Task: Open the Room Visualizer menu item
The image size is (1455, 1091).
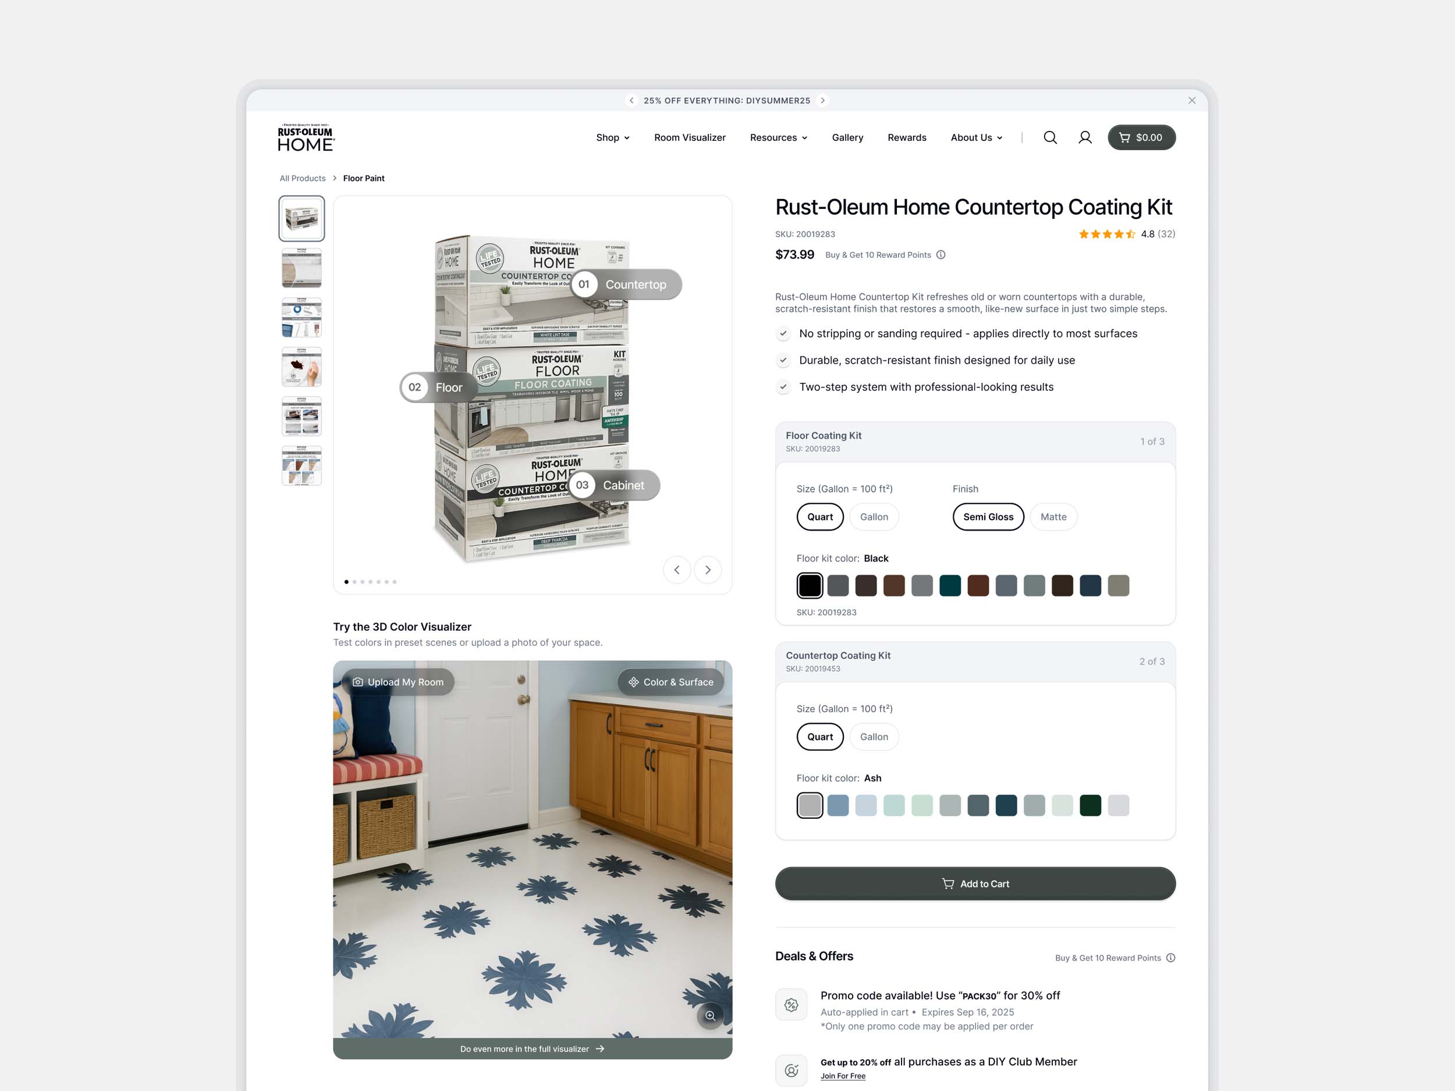Action: [x=689, y=137]
